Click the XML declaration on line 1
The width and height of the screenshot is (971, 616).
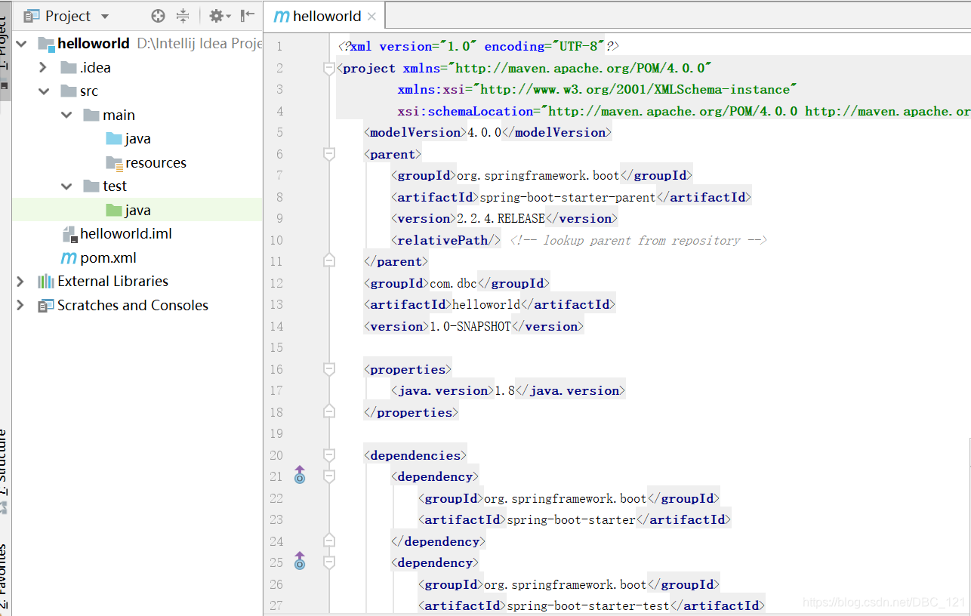pyautogui.click(x=479, y=46)
